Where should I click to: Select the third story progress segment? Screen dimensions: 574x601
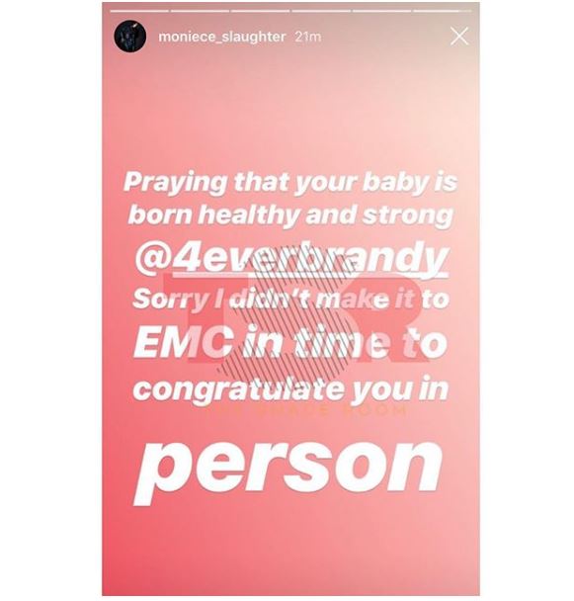[x=261, y=11]
